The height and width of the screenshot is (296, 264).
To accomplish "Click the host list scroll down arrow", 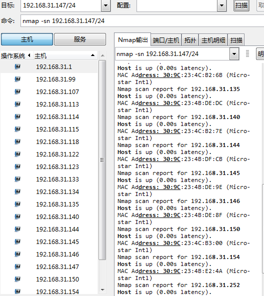I will click(102, 290).
